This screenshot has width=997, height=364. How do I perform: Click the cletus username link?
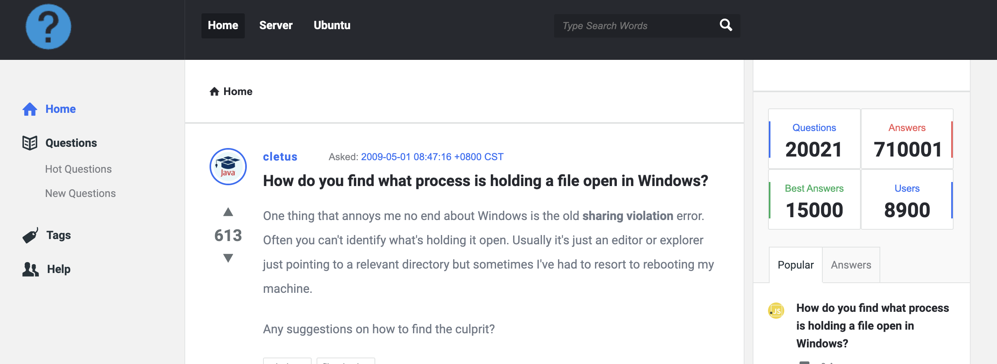(280, 157)
